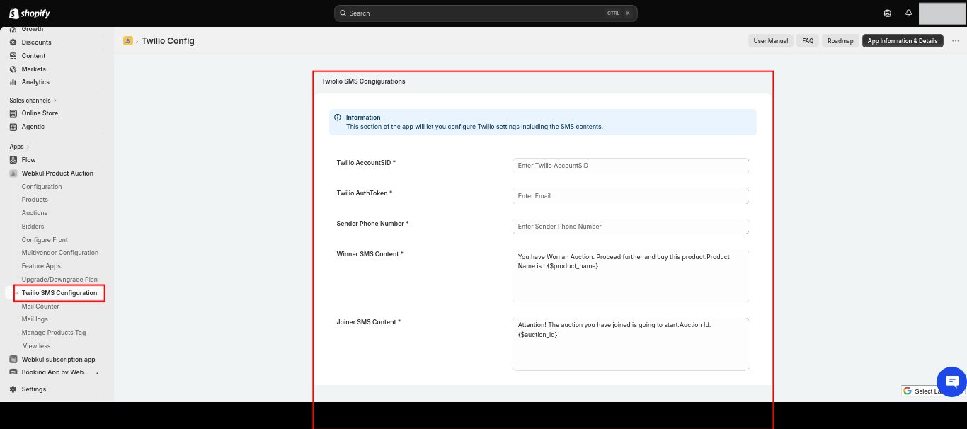Click the Twilio Config page title
This screenshot has height=429, width=967.
(168, 41)
